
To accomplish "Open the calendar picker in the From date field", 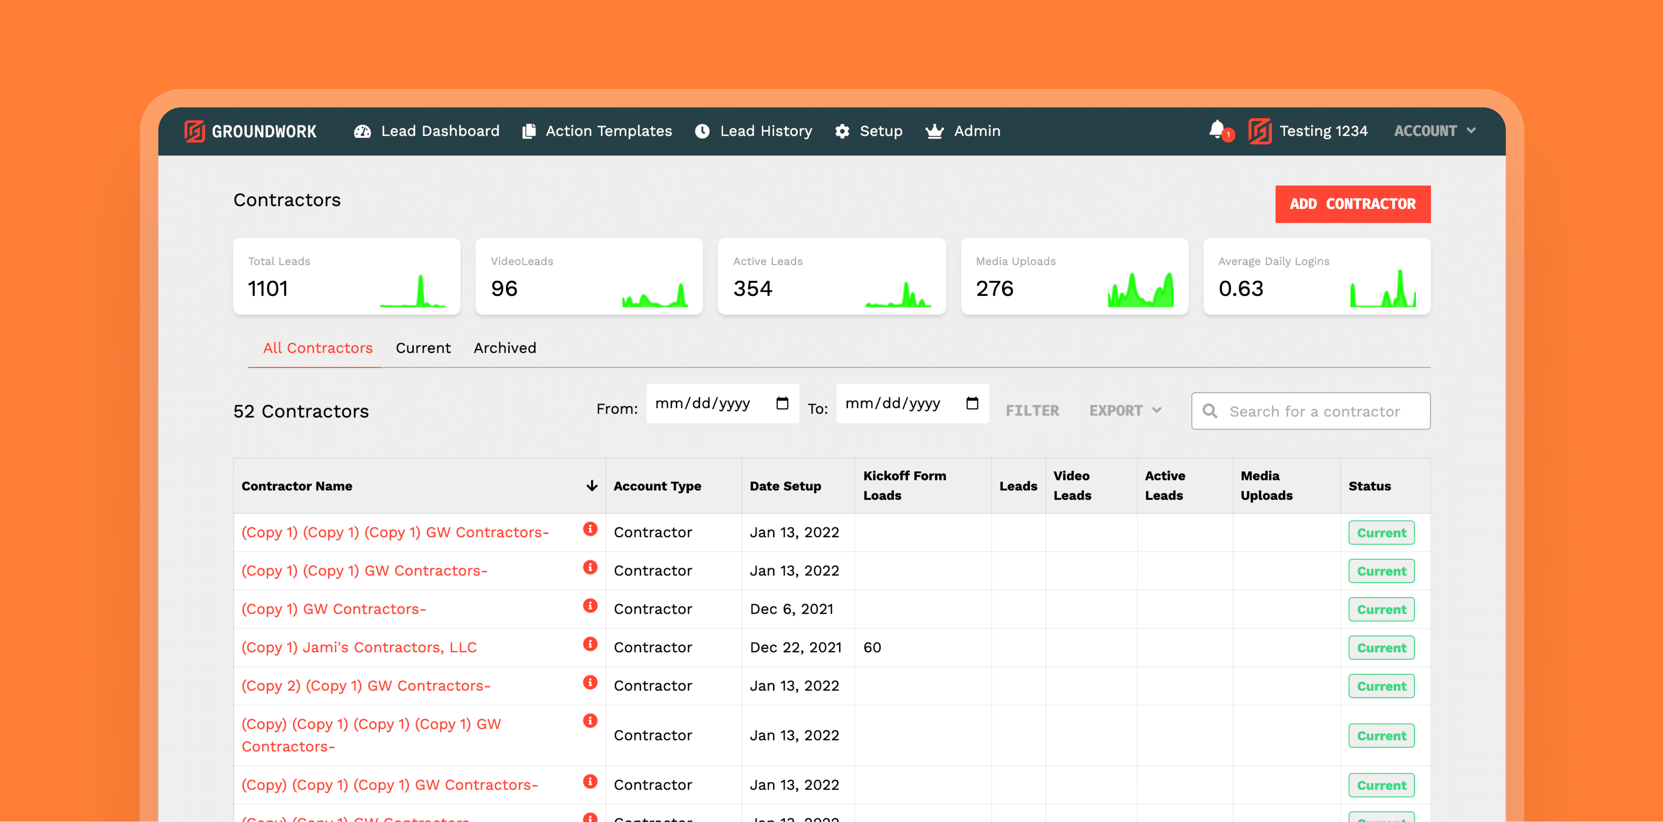I will 782,403.
